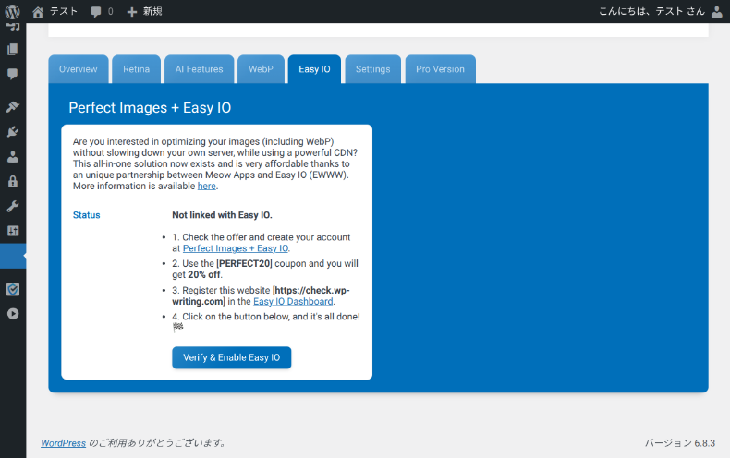Image resolution: width=730 pixels, height=458 pixels.
Task: Open the Settings sliders sidebar icon
Action: tap(13, 231)
